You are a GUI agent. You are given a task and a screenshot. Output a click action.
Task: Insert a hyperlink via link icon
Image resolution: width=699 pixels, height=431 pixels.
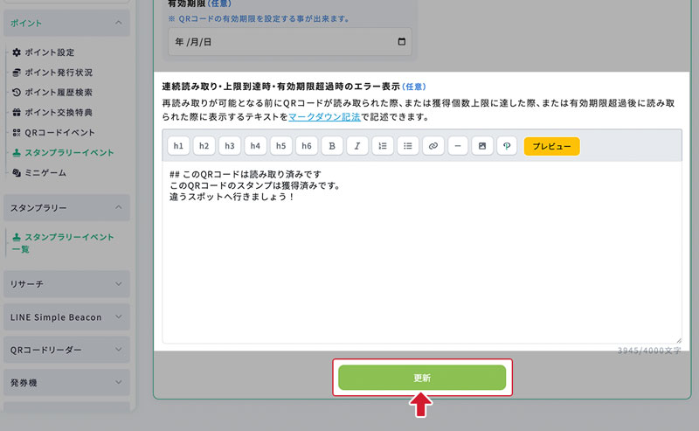coord(433,146)
